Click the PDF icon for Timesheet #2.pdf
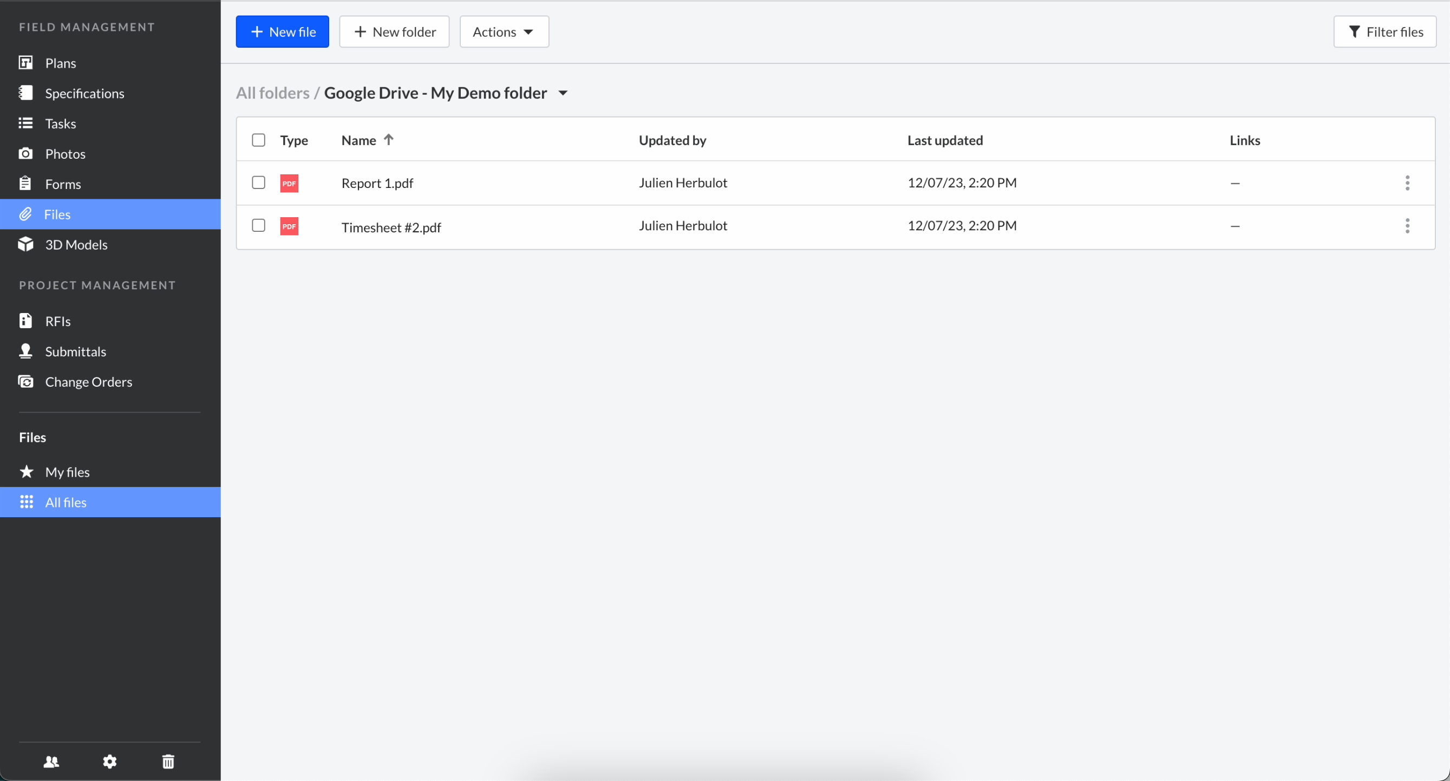1450x781 pixels. tap(289, 226)
